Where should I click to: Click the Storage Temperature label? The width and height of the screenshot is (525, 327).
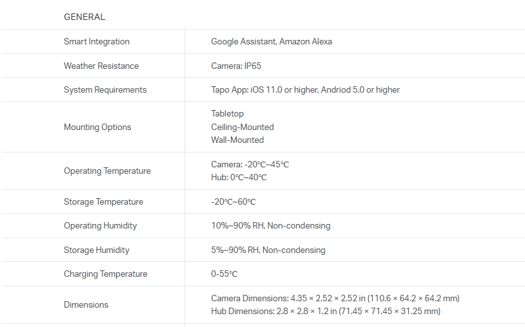point(103,201)
